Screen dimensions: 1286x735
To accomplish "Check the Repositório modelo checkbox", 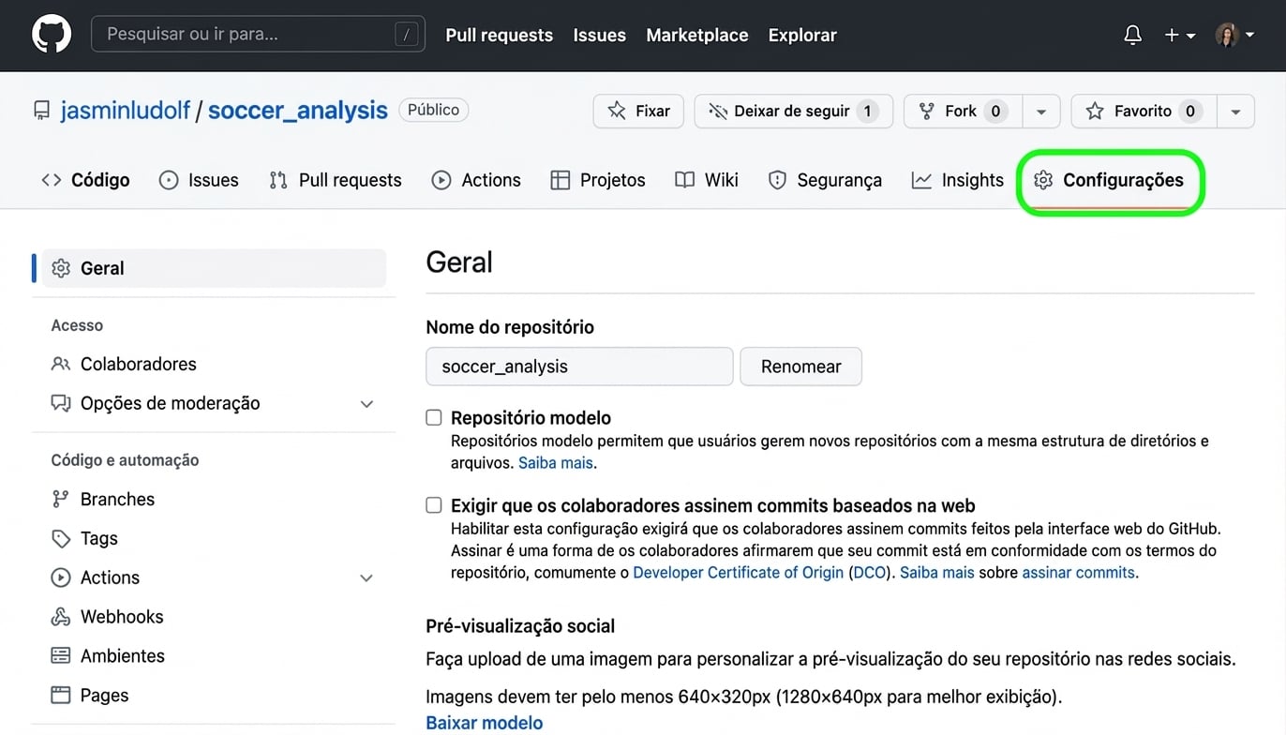I will pos(434,417).
